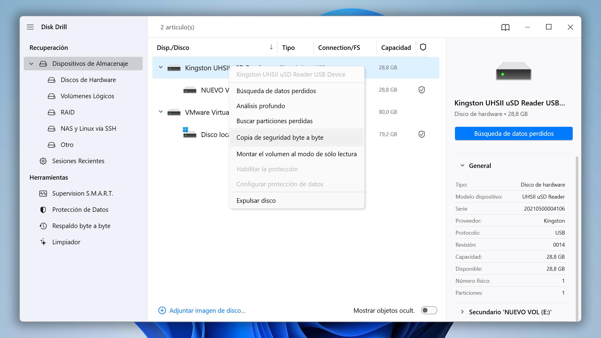
Task: Select RAID in the sidebar
Action: click(x=83, y=112)
